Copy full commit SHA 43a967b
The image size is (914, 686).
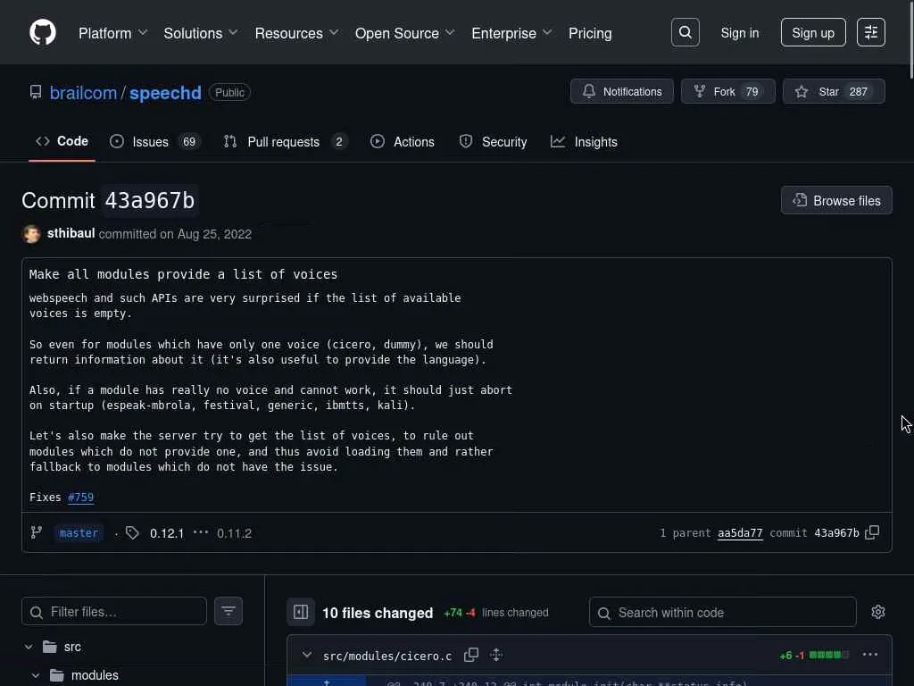pyautogui.click(x=872, y=532)
